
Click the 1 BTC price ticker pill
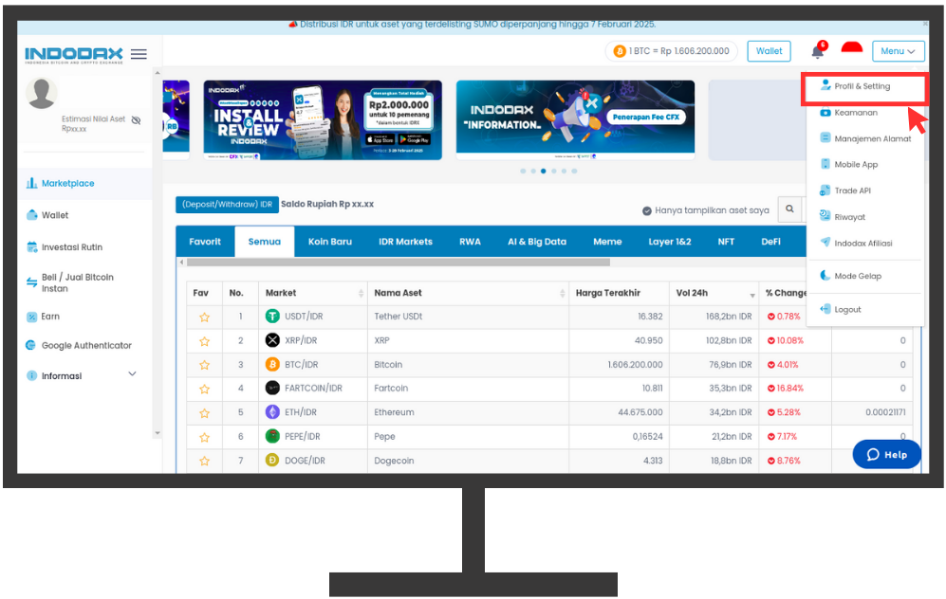point(672,51)
